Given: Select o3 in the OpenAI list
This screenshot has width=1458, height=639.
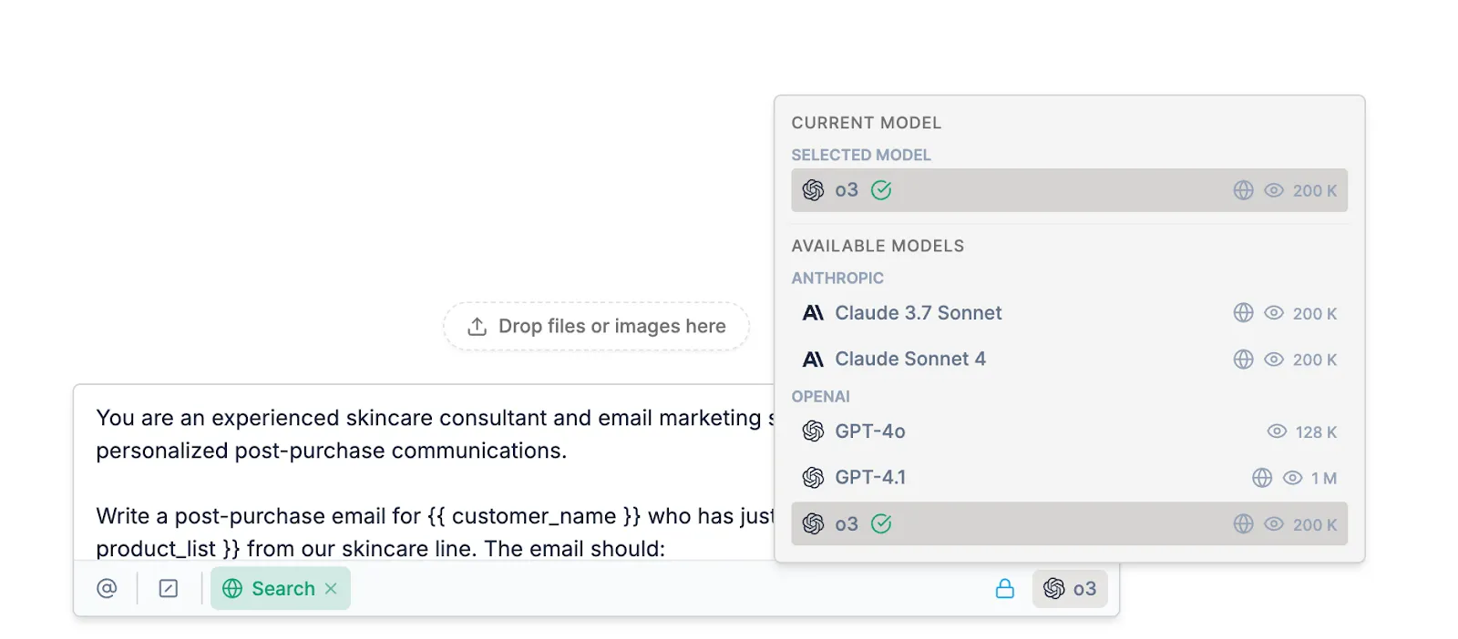Looking at the screenshot, I should (x=1069, y=523).
